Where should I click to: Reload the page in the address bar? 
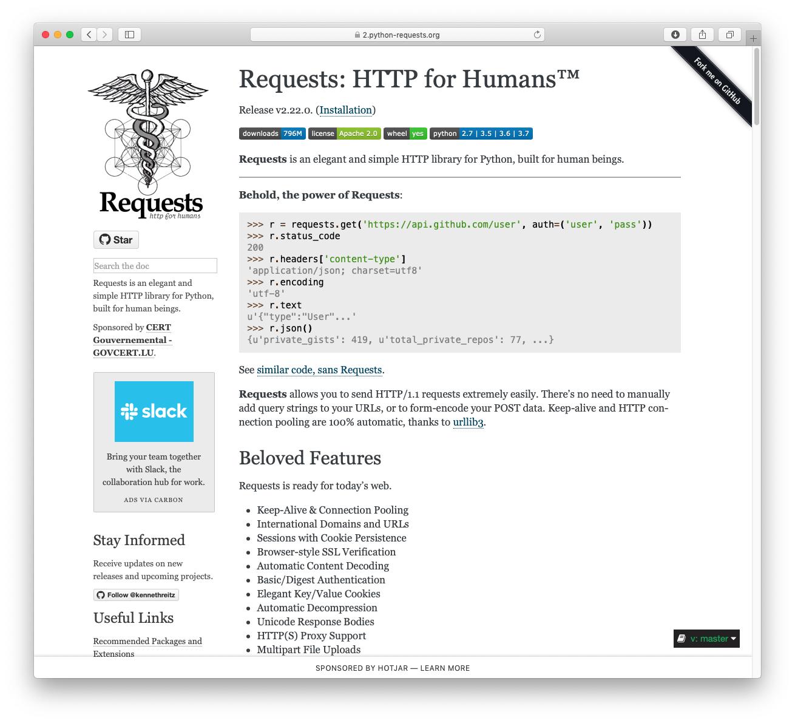click(x=537, y=35)
